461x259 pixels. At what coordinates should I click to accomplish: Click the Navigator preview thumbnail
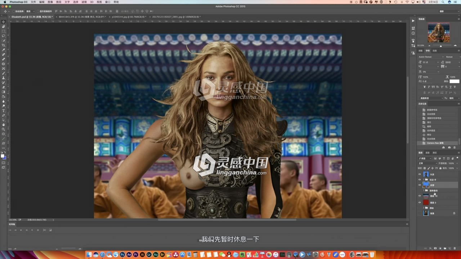coord(438,33)
